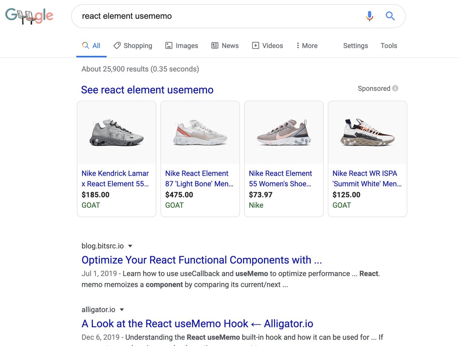Click the $125.00 price
The image size is (459, 346).
346,195
